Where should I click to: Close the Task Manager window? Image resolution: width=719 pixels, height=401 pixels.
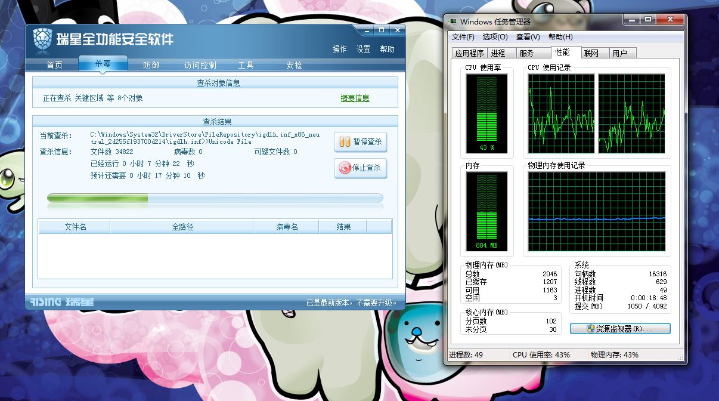click(670, 20)
